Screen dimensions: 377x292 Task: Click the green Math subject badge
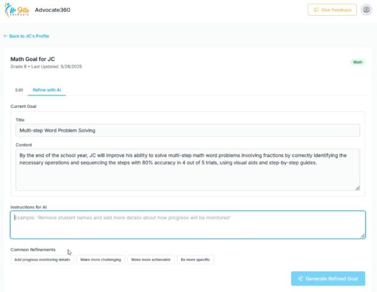click(x=358, y=62)
